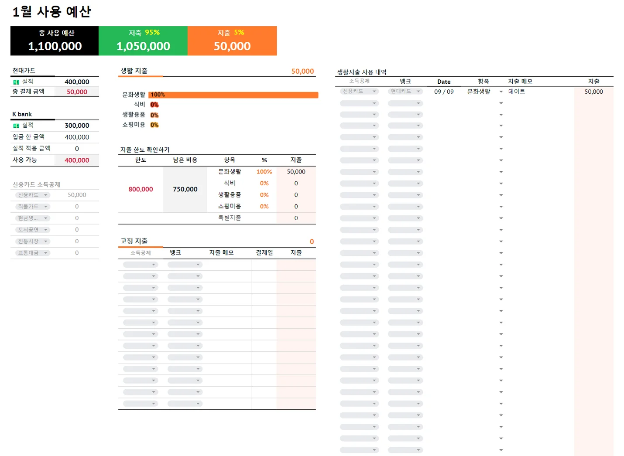Click the 신용카드 소득공제 heading

(x=36, y=185)
